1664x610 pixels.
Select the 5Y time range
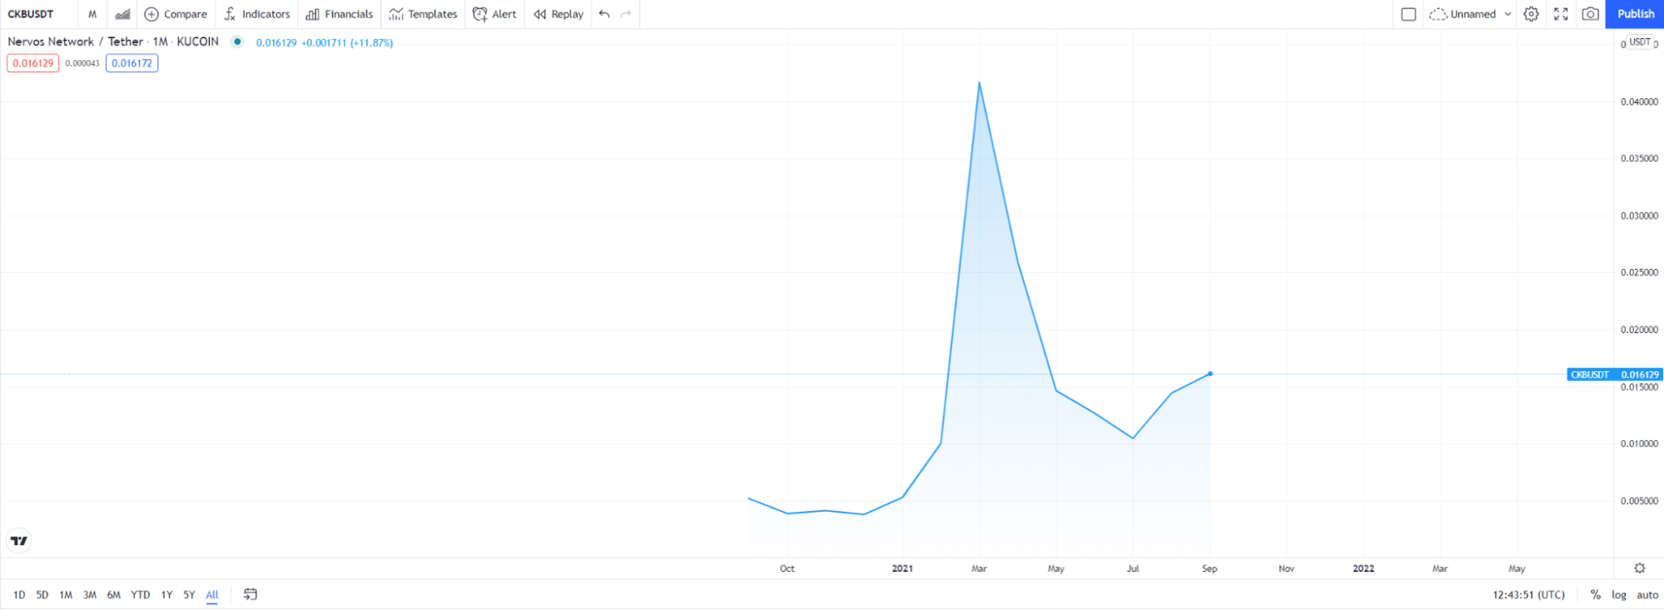pos(189,595)
